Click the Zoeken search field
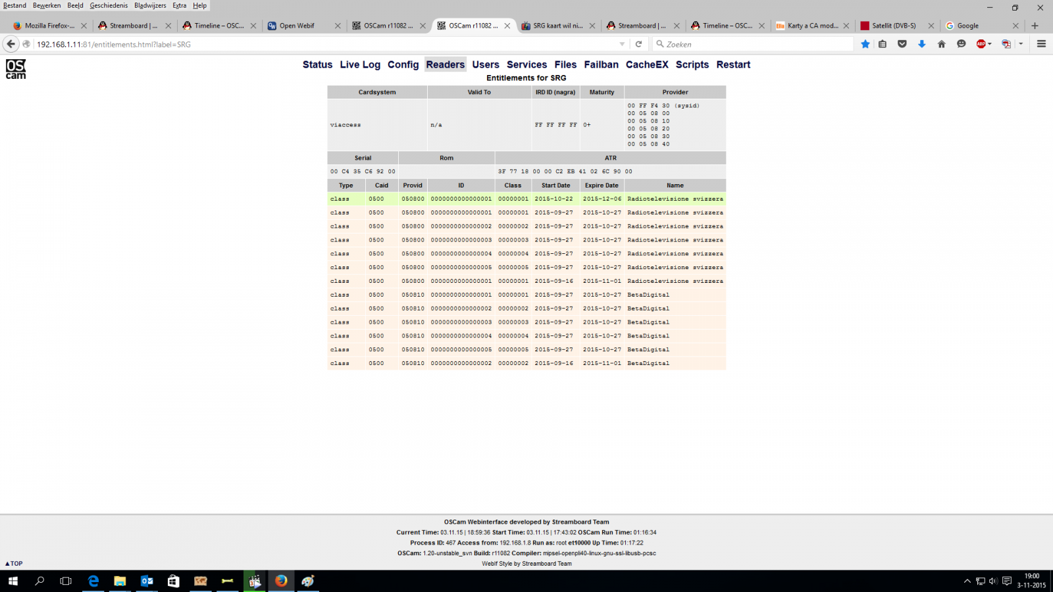Image resolution: width=1053 pixels, height=592 pixels. [757, 44]
